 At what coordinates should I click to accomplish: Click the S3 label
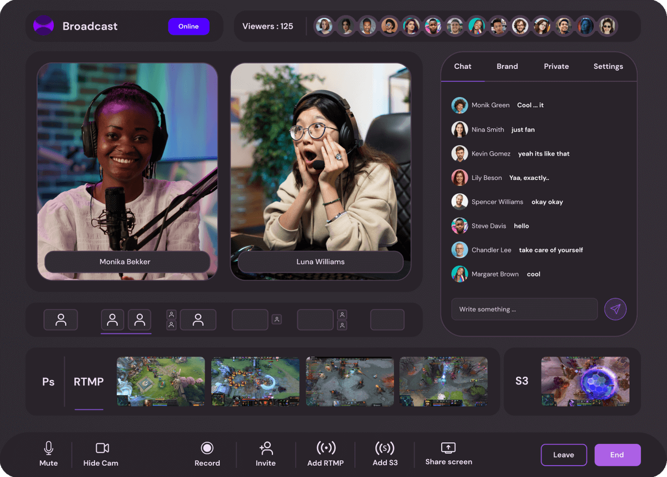coord(521,381)
